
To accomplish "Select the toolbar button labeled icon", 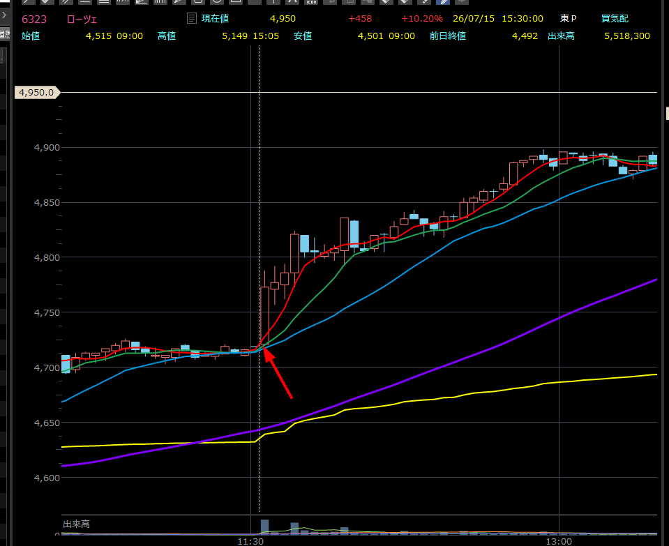I will [x=311, y=1].
